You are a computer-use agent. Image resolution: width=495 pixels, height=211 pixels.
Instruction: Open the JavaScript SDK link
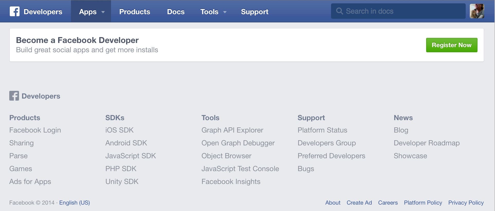click(x=131, y=156)
